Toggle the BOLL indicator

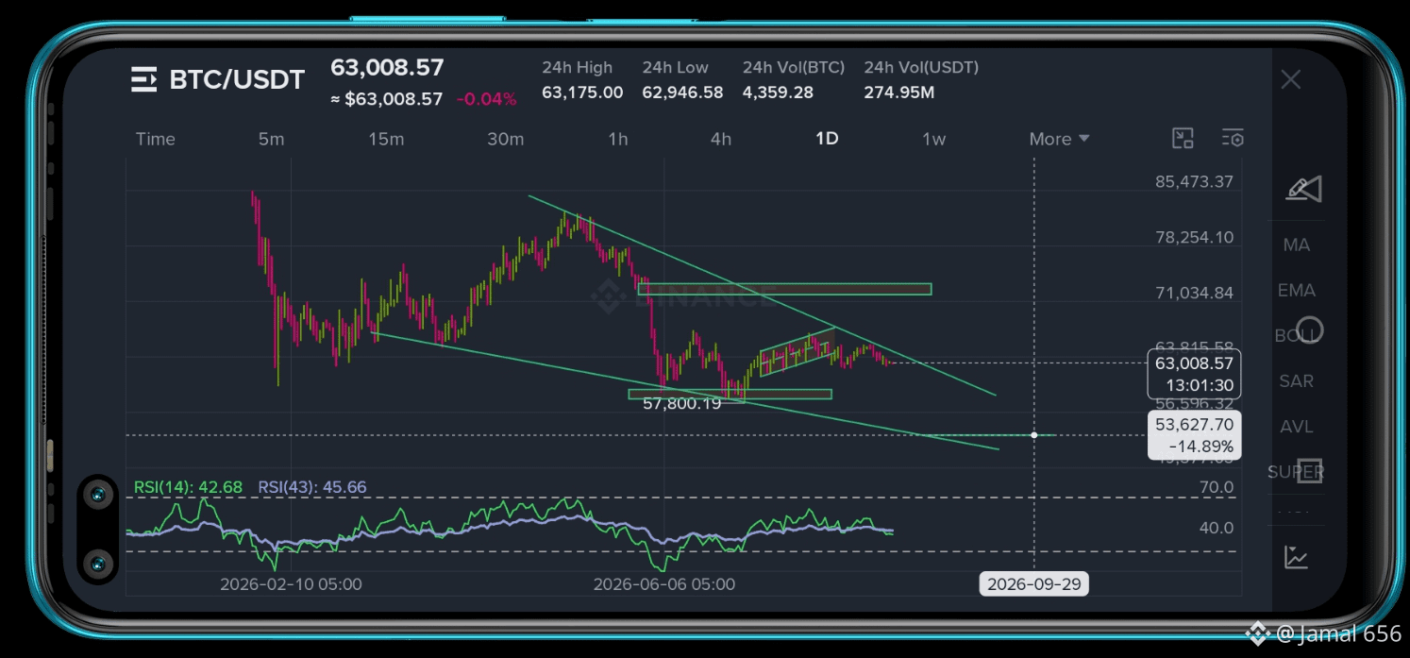point(1295,335)
